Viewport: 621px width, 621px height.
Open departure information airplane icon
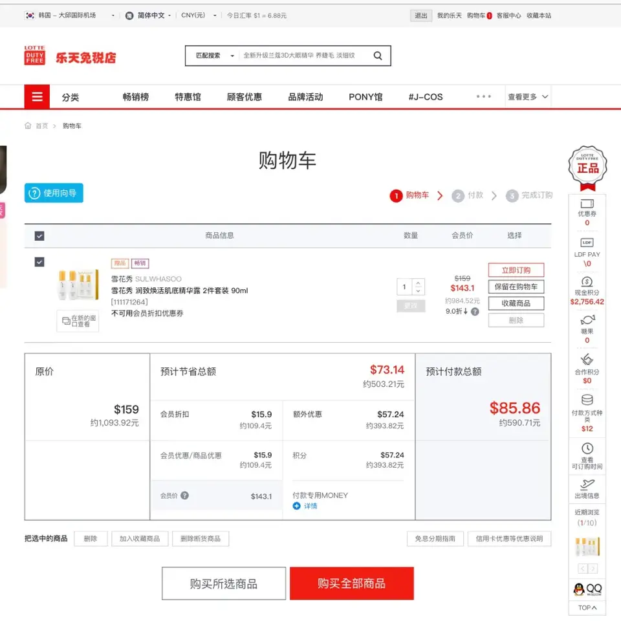point(587,484)
